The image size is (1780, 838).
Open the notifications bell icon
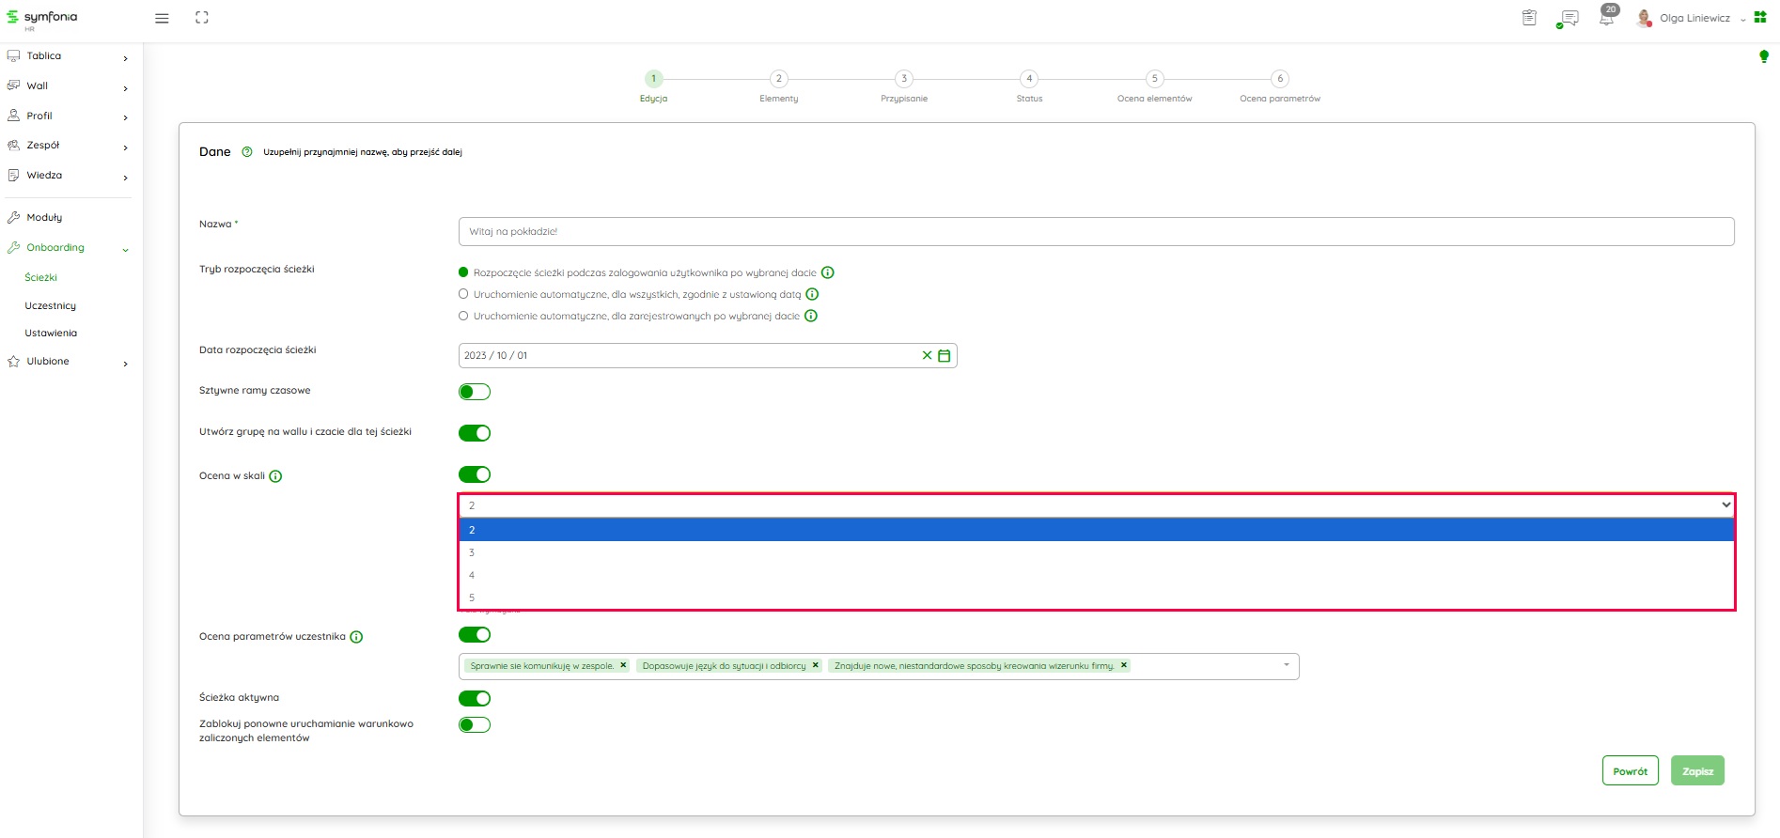pos(1606,18)
